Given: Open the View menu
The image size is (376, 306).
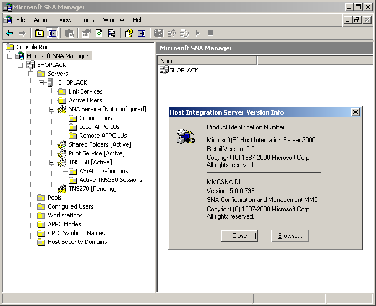Looking at the screenshot, I should coord(65,20).
